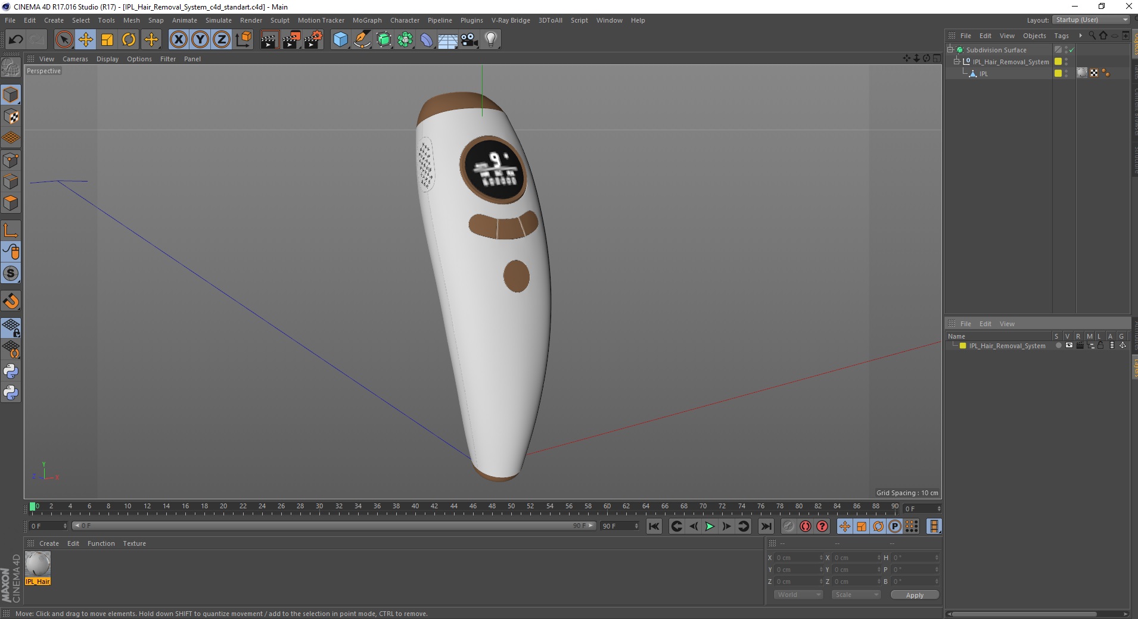Activate the Move tool
This screenshot has width=1138, height=619.
coord(85,40)
